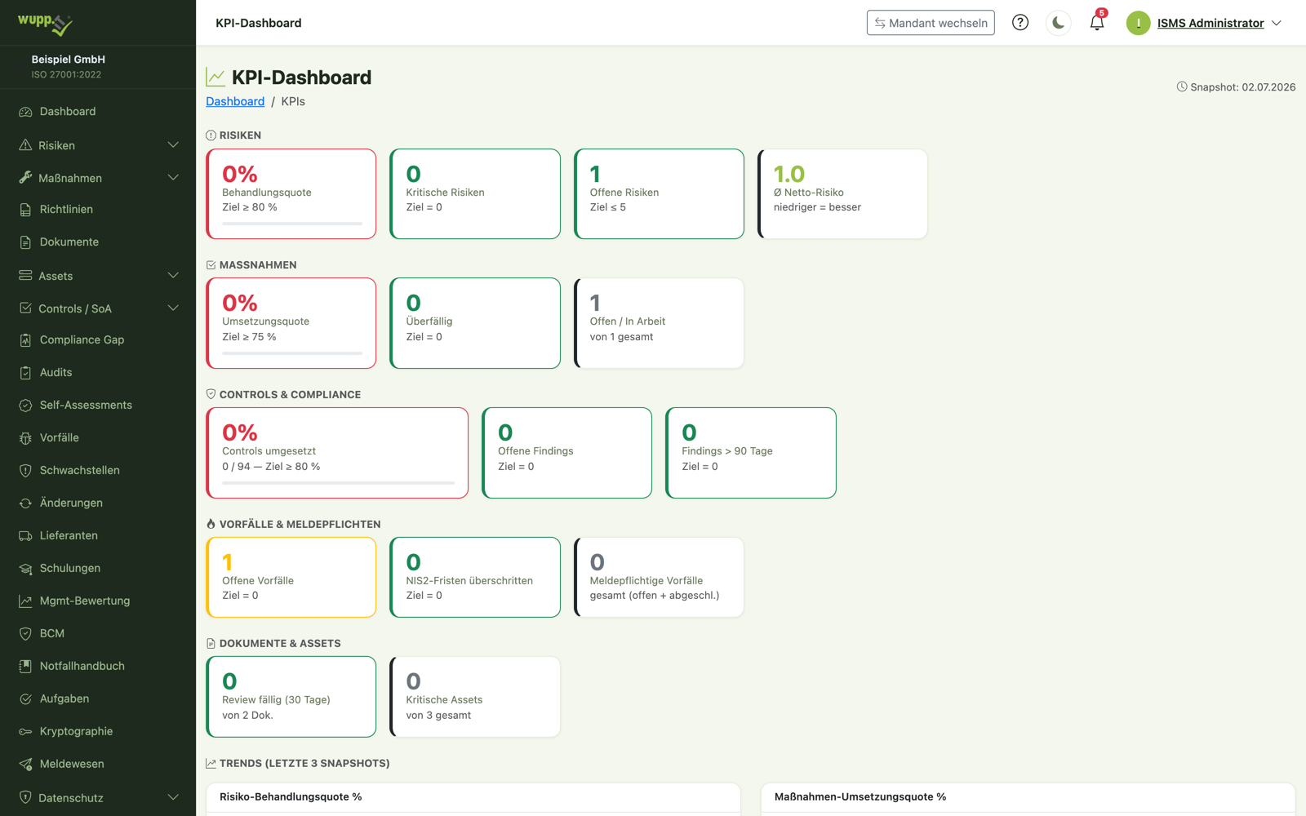Toggle dark mode moon button

tap(1059, 23)
